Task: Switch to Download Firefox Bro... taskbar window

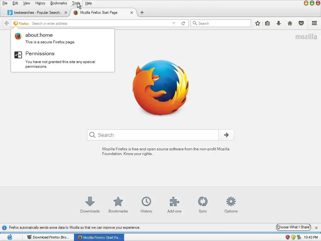Action: tap(48, 237)
